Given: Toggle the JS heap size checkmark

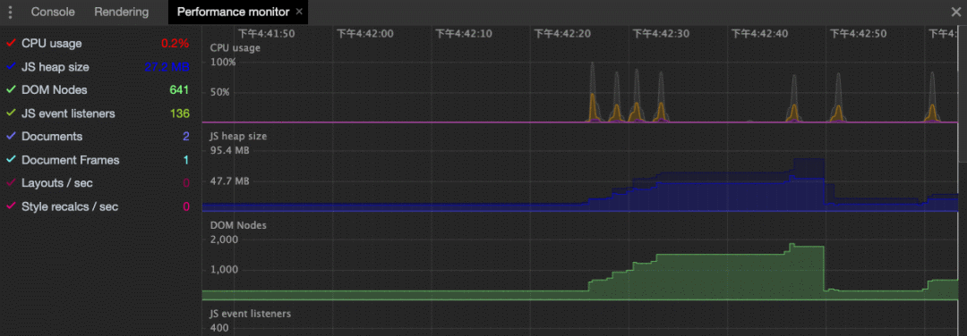Looking at the screenshot, I should [11, 66].
